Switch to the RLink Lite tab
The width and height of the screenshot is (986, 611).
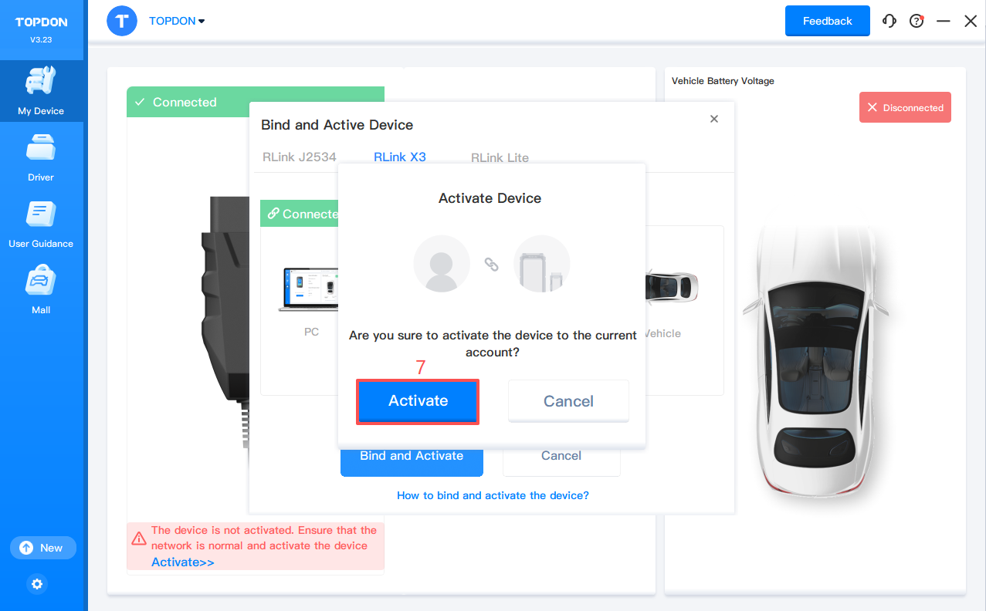[500, 157]
